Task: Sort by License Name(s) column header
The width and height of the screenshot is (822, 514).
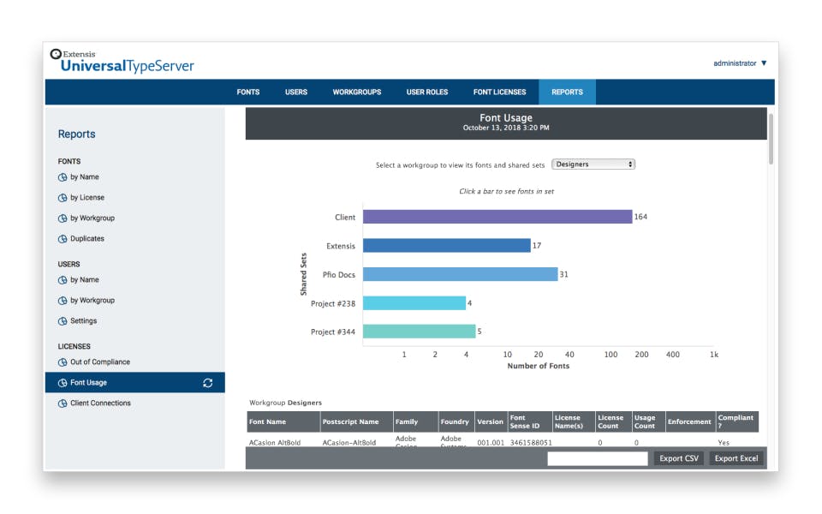Action: pyautogui.click(x=574, y=421)
